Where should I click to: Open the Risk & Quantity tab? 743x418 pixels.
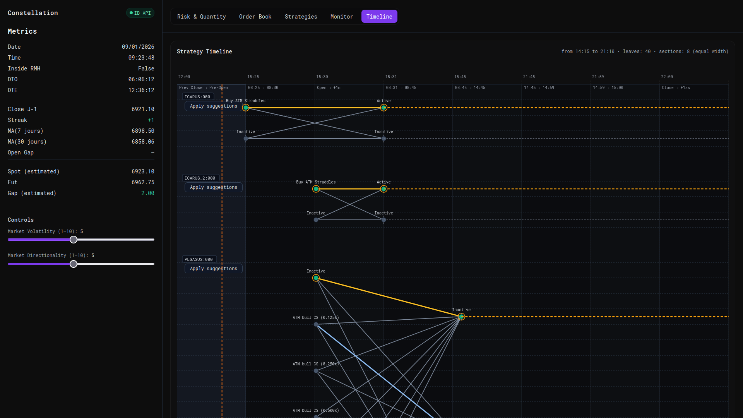[x=201, y=17]
